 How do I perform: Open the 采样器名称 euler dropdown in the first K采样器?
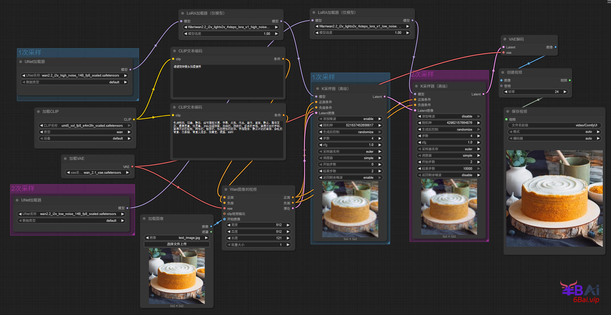350,152
